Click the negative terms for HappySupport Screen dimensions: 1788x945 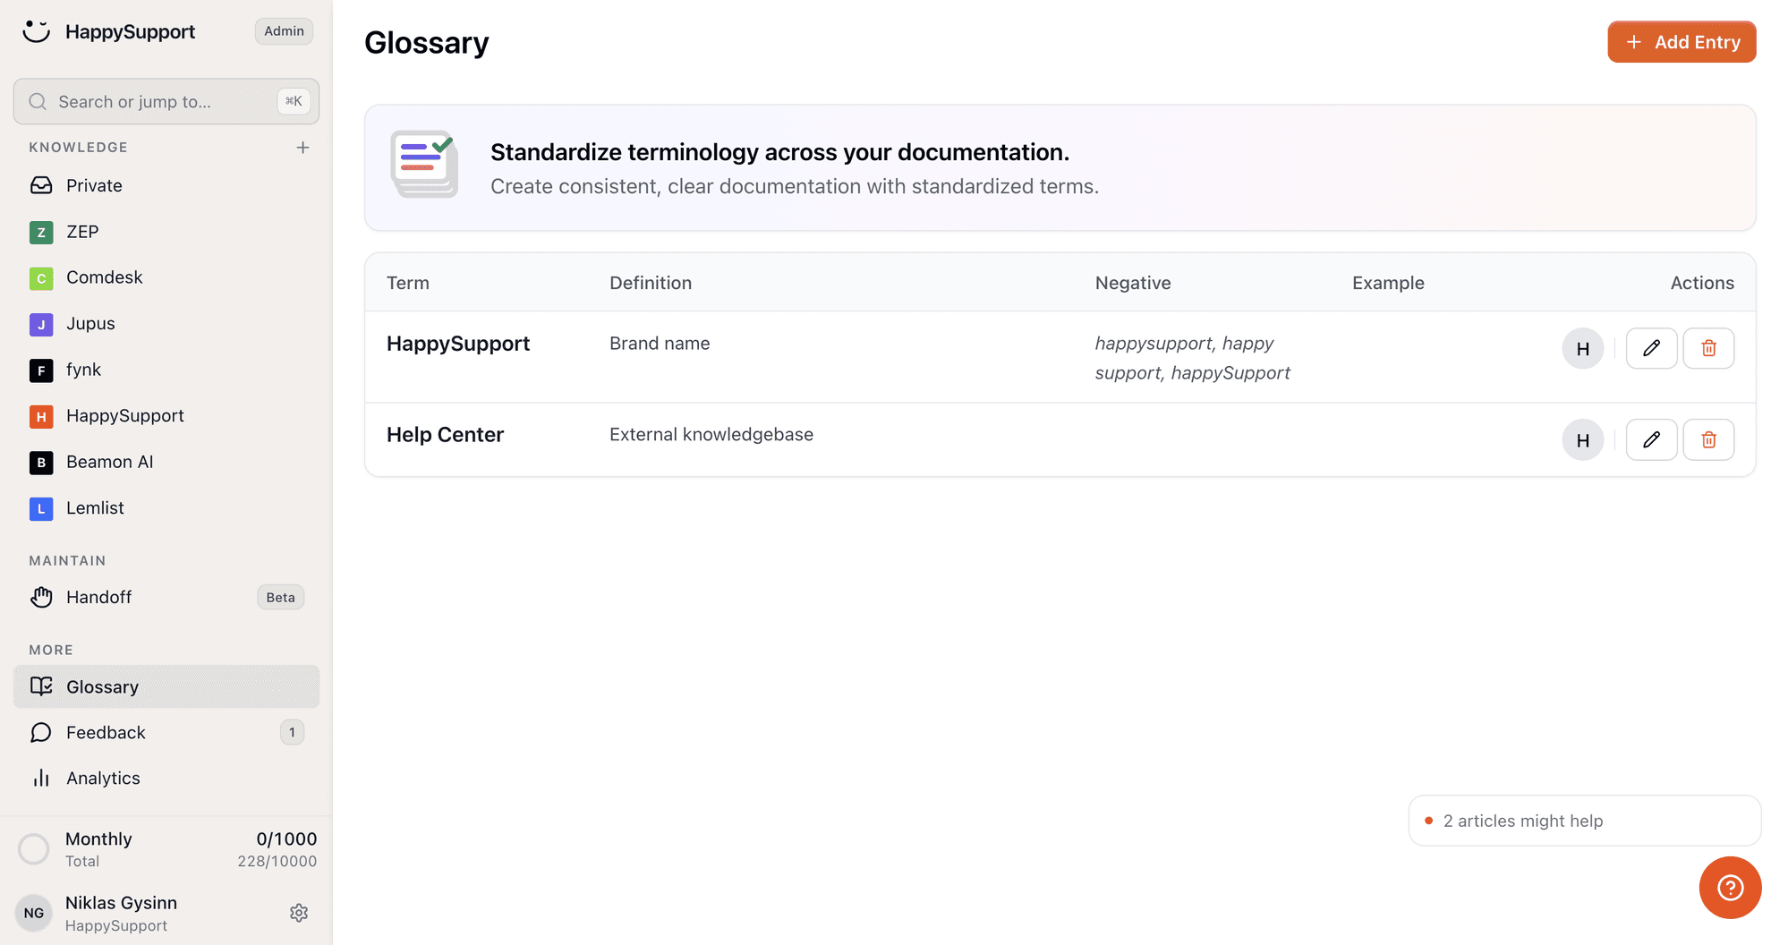click(x=1192, y=358)
